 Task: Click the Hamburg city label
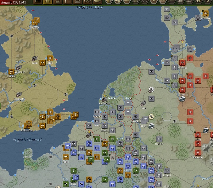tap(182, 68)
